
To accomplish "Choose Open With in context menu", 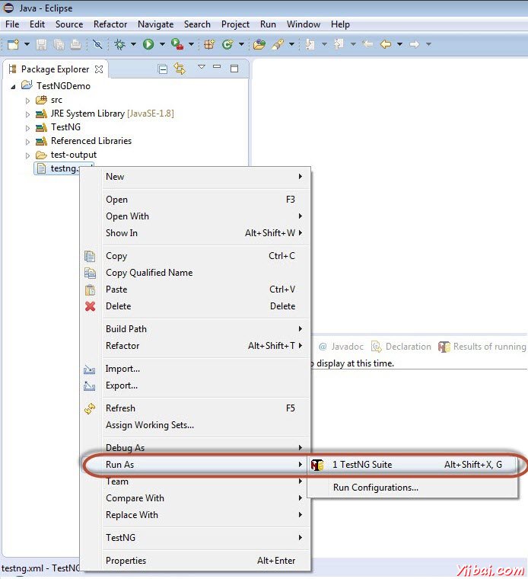I will [x=196, y=216].
